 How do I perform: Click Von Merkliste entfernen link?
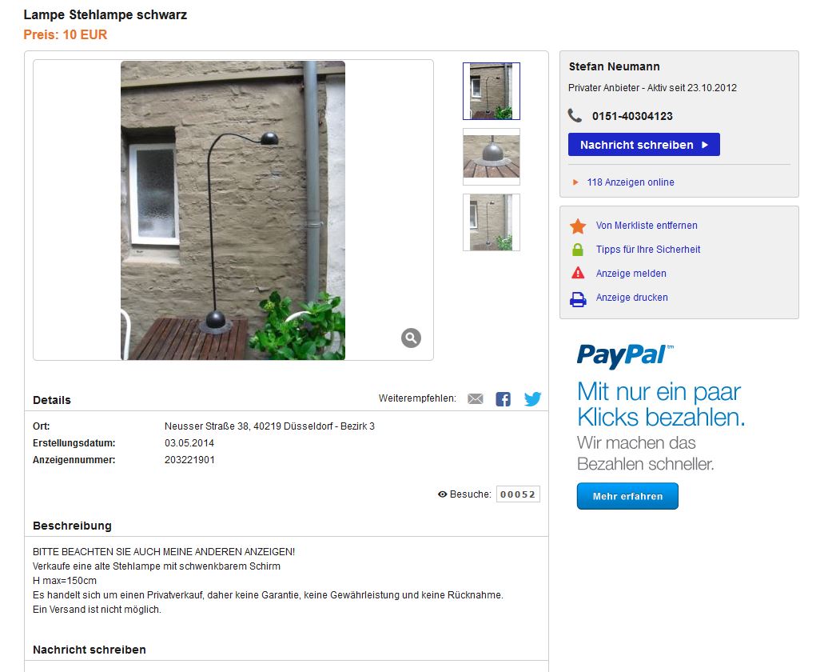click(x=647, y=226)
